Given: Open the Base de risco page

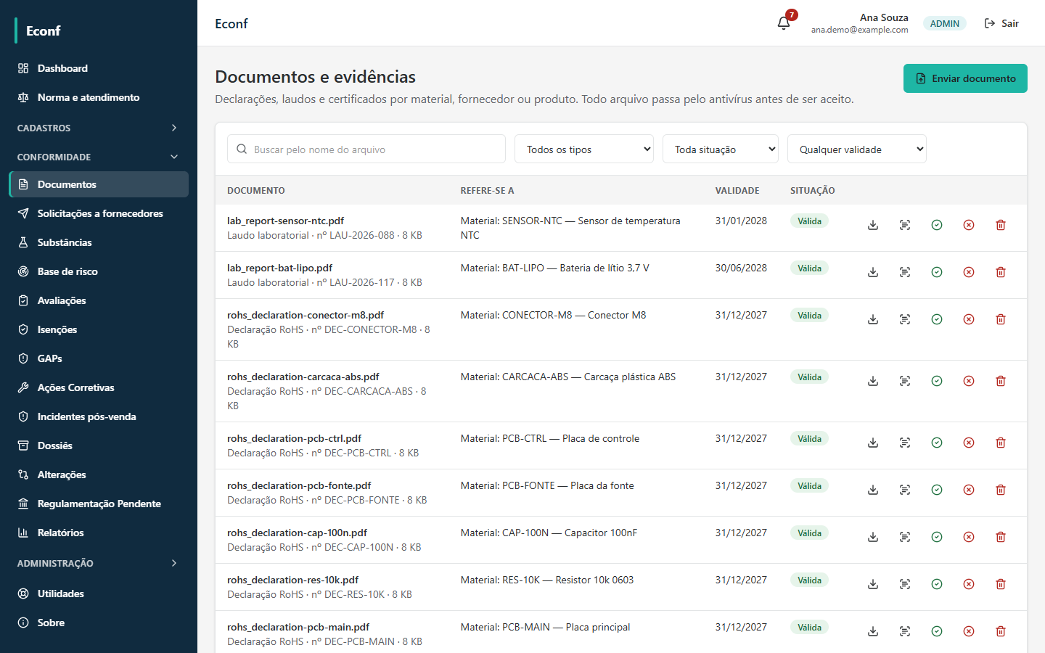Looking at the screenshot, I should tap(99, 271).
